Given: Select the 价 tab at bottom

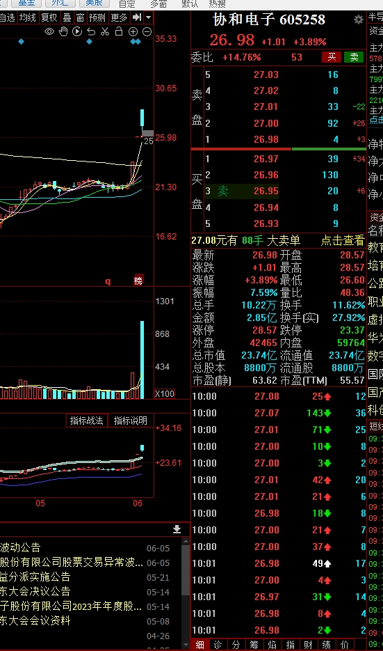Looking at the screenshot, I should pyautogui.click(x=345, y=644).
